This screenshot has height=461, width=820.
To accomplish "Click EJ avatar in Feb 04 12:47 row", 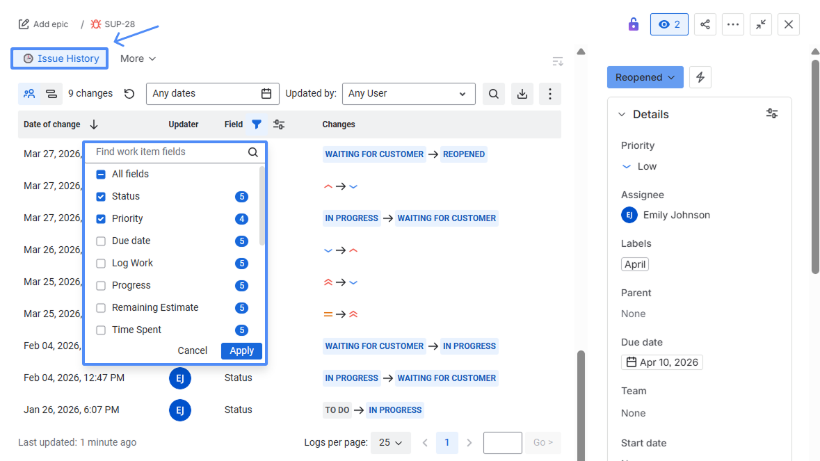I will (180, 378).
